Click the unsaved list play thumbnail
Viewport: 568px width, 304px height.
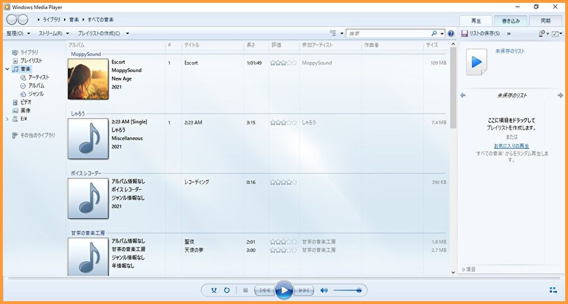click(476, 62)
